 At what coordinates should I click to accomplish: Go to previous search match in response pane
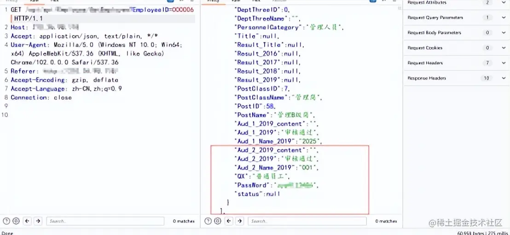pyautogui.click(x=229, y=221)
